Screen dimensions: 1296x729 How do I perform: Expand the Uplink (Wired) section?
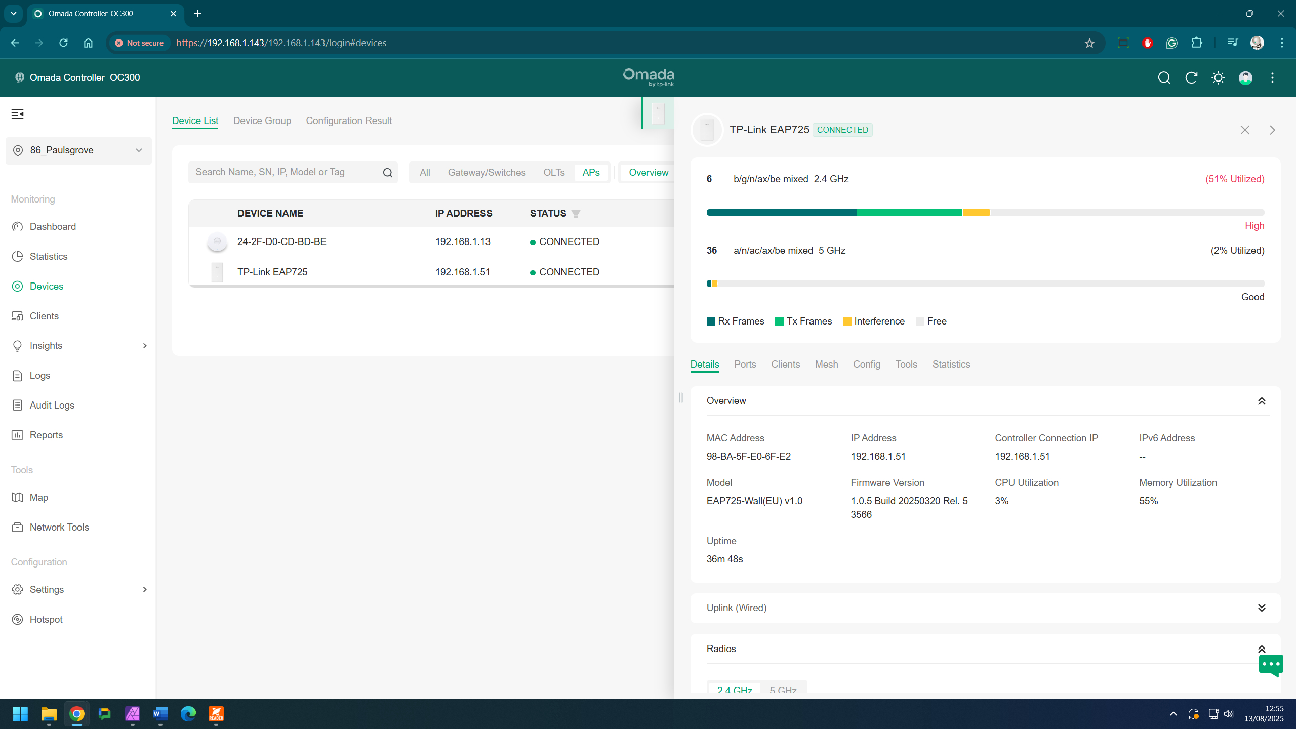click(x=1262, y=607)
